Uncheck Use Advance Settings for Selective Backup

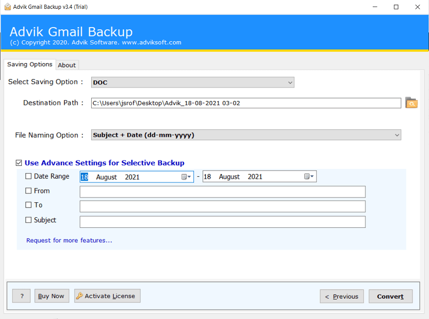point(19,163)
